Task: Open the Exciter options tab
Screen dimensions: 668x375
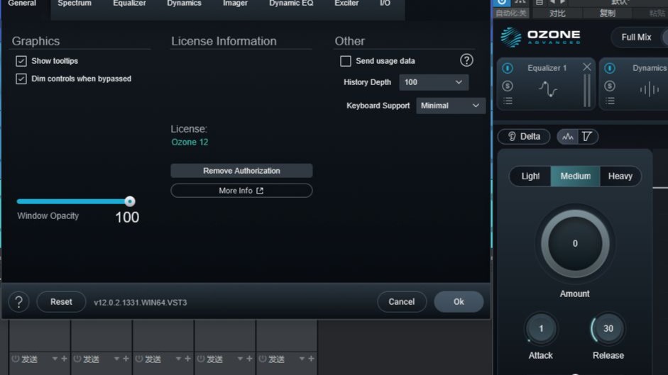Action: coord(346,4)
